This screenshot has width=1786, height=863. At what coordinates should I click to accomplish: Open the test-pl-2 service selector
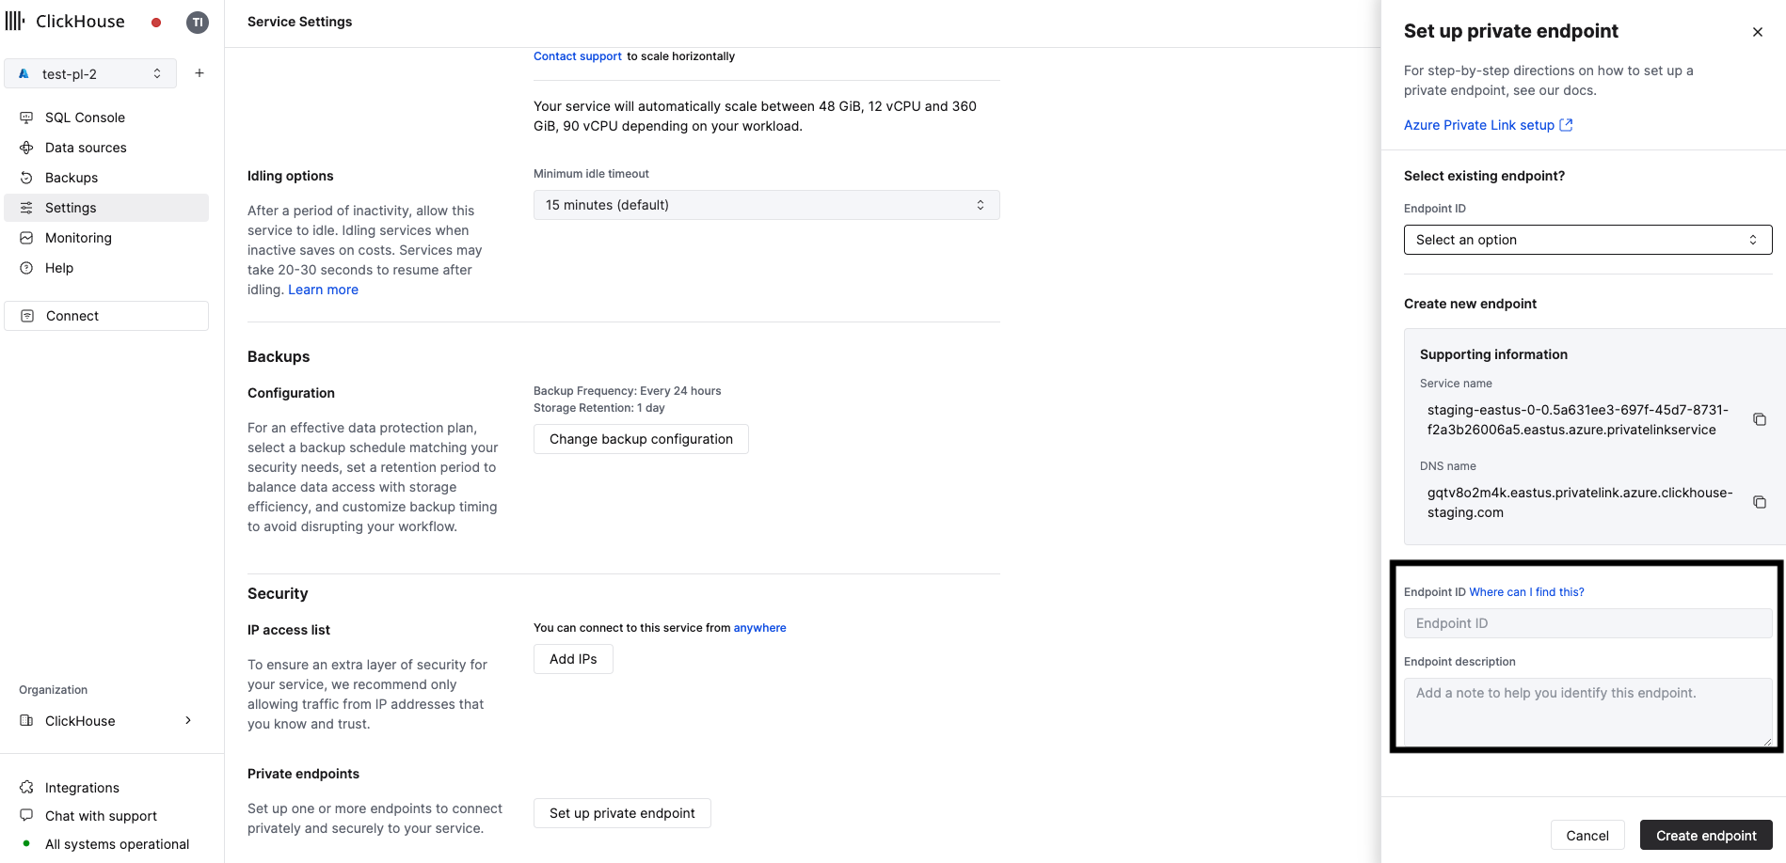click(x=90, y=72)
